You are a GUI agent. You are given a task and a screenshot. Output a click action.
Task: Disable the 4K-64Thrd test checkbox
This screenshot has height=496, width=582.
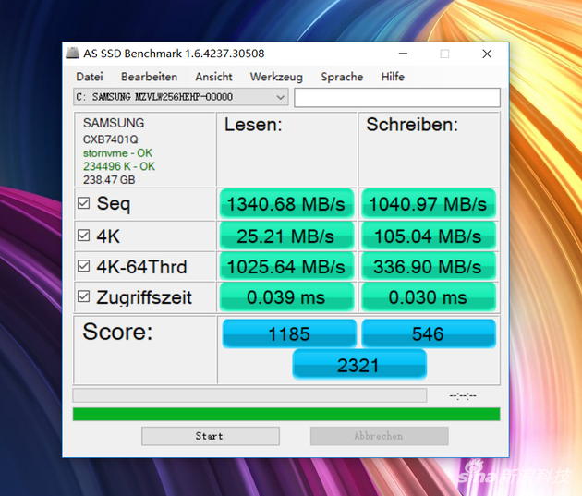pyautogui.click(x=84, y=267)
